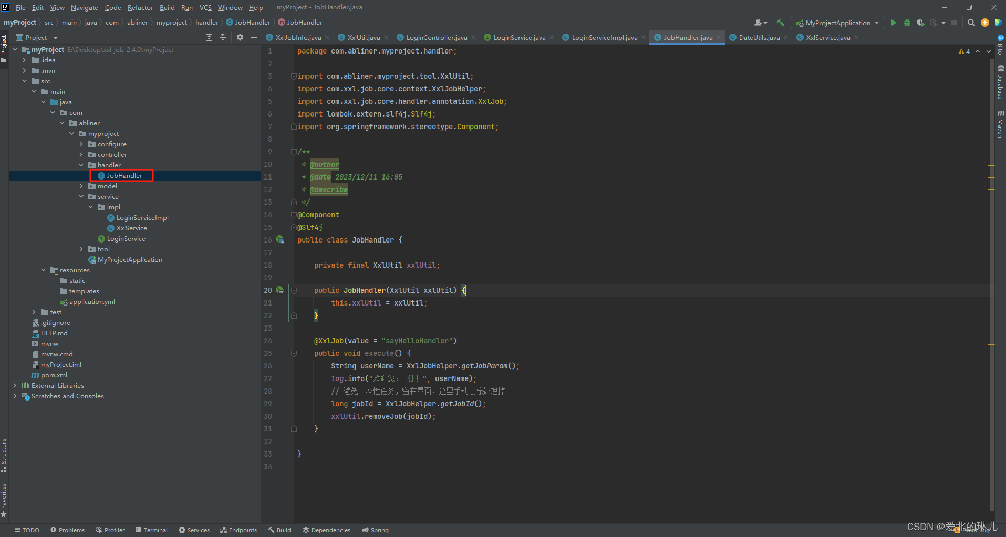Open the Services tool window
The width and height of the screenshot is (1006, 537).
[x=194, y=530]
